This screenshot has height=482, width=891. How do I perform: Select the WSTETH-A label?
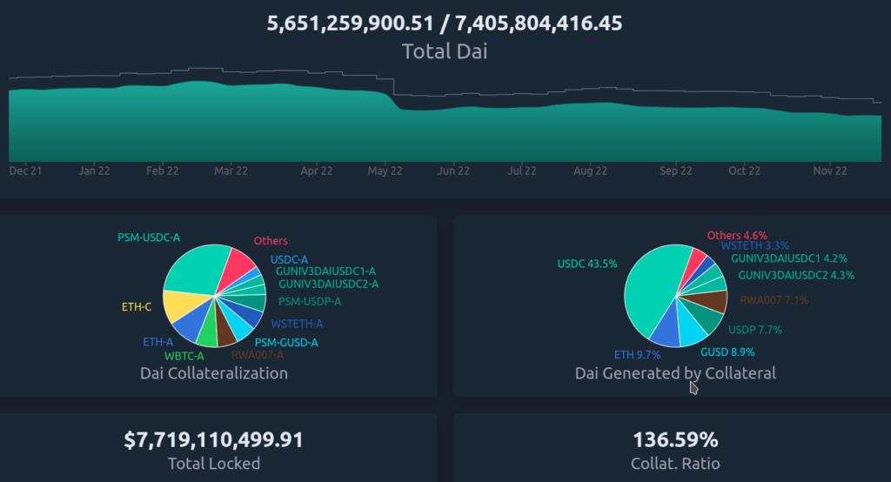[x=297, y=325]
